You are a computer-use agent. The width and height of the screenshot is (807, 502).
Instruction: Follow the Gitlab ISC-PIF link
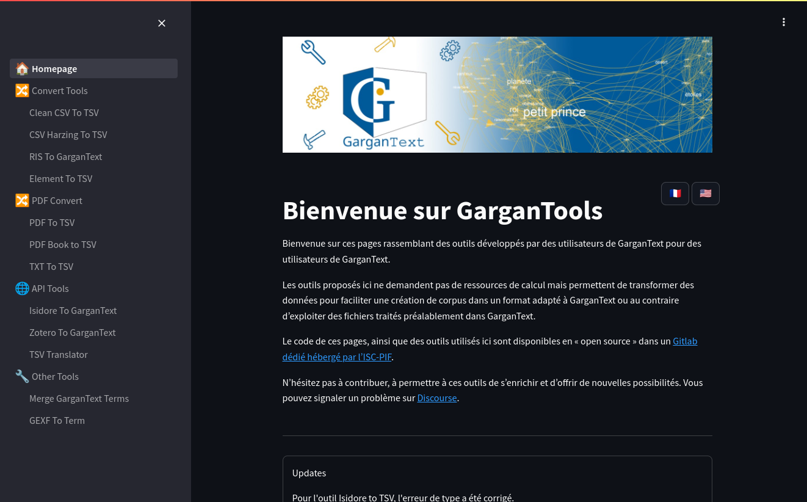coord(337,357)
